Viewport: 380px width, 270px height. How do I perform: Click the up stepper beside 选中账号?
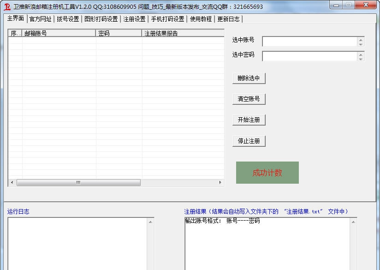pyautogui.click(x=360, y=39)
